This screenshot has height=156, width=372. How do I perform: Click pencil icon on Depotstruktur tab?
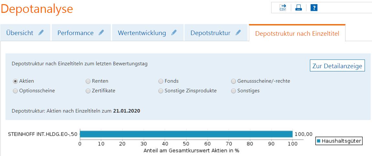click(238, 33)
